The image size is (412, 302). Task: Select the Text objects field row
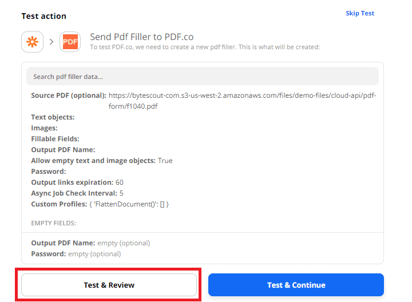point(53,117)
